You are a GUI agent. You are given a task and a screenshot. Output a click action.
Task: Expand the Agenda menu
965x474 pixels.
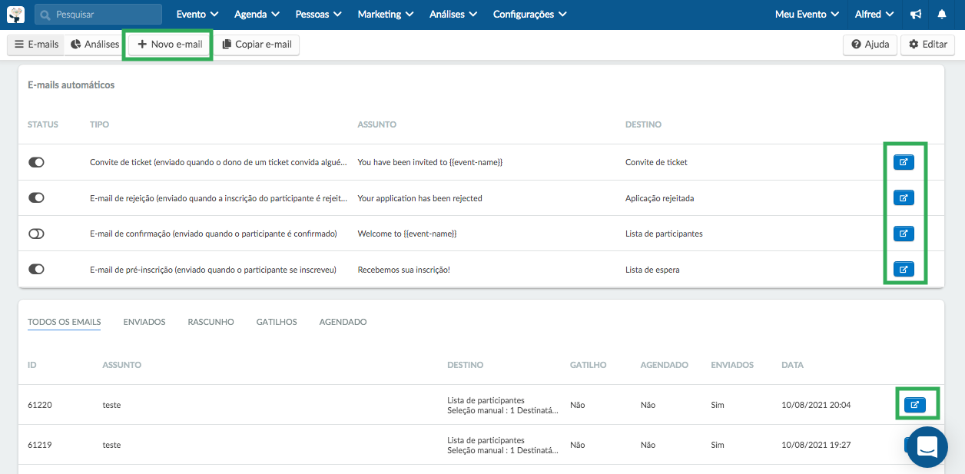256,15
